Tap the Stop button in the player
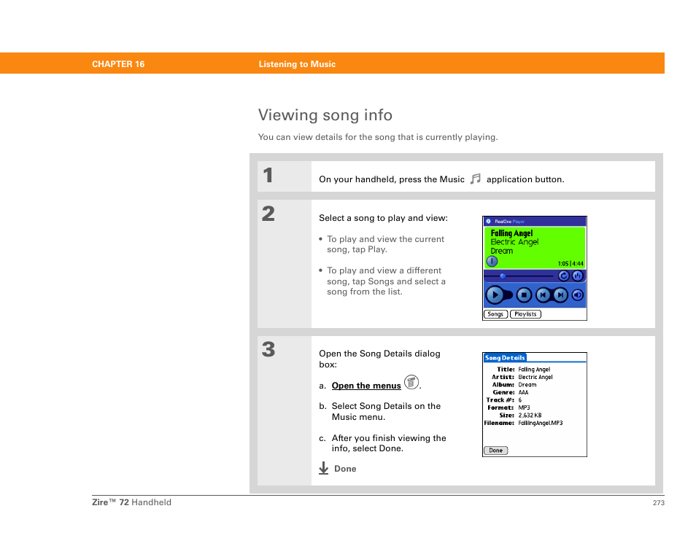Viewport: 696px width, 538px height. (525, 295)
